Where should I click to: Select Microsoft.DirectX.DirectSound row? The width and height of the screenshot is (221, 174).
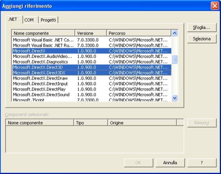click(92, 95)
